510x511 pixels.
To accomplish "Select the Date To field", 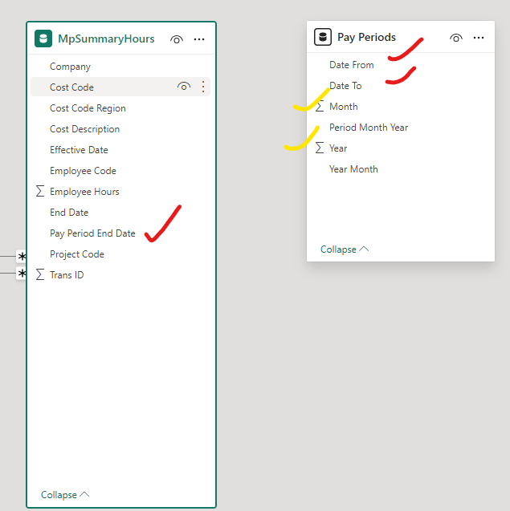I will pos(345,86).
